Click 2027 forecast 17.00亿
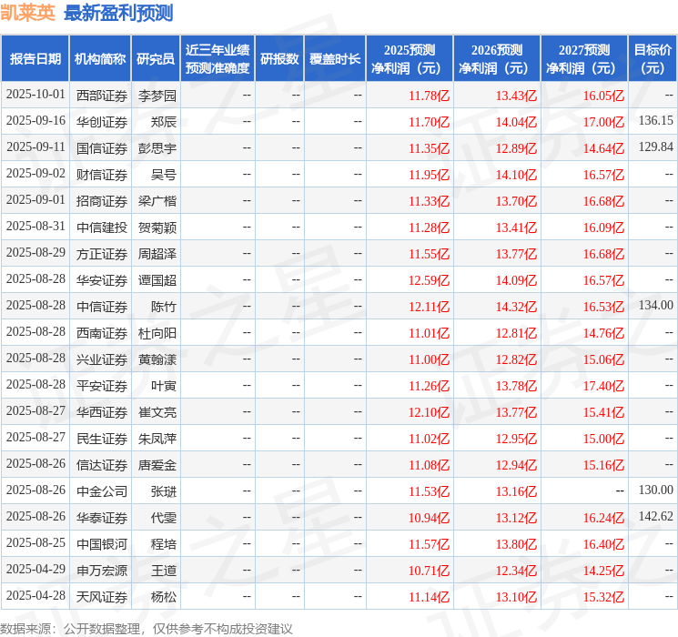Viewport: 678px width, 637px height. (603, 122)
